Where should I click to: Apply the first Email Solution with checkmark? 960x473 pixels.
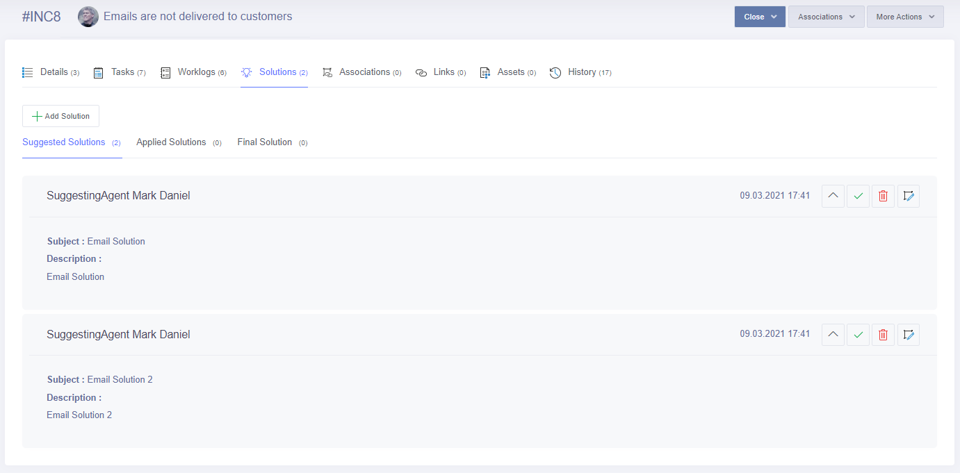pyautogui.click(x=858, y=196)
